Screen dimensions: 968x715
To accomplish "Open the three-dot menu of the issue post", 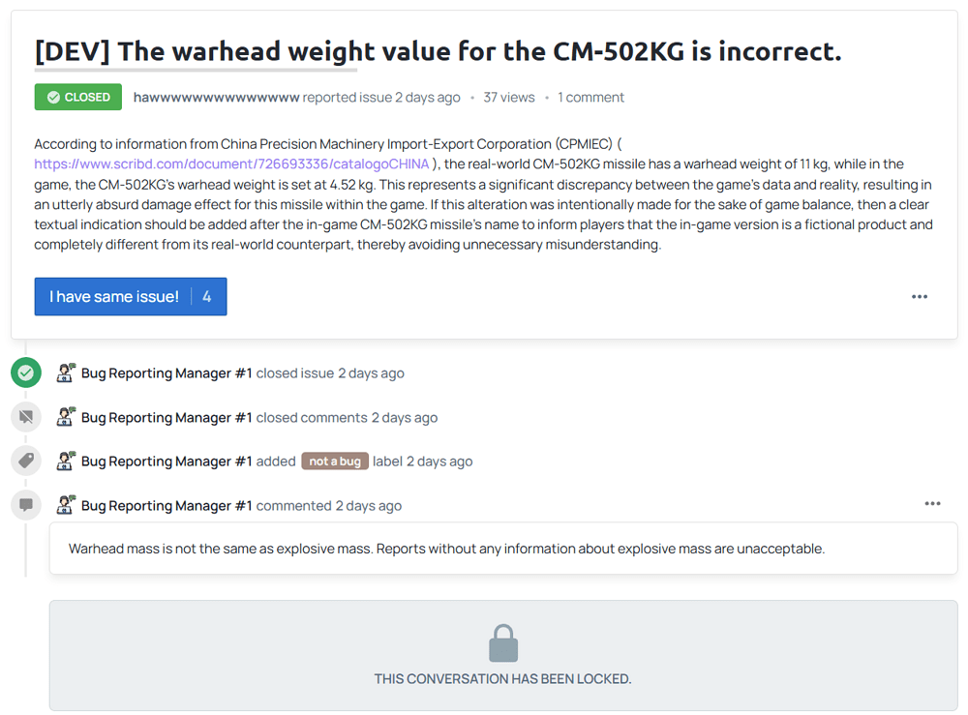I will pos(920,297).
